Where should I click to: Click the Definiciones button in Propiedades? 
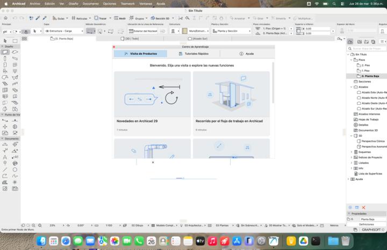coord(366,224)
